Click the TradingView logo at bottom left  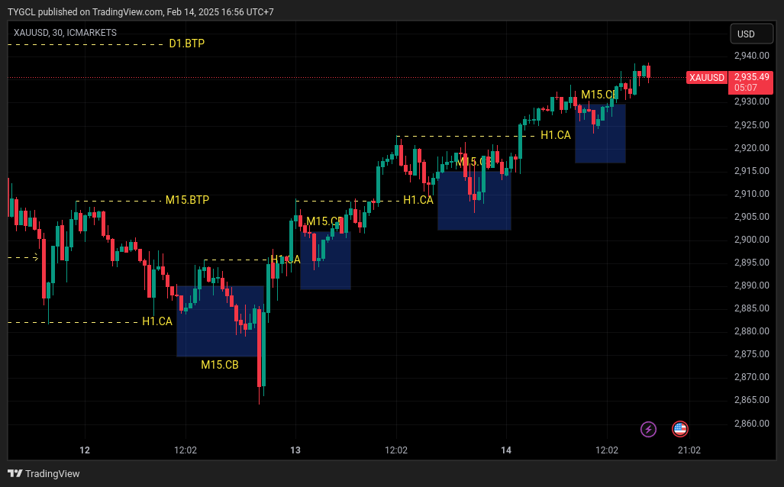click(44, 473)
